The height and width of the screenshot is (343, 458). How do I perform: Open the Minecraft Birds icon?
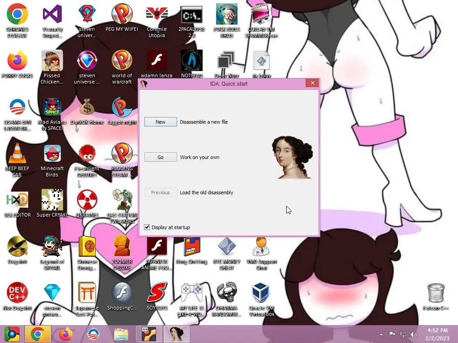[52, 160]
